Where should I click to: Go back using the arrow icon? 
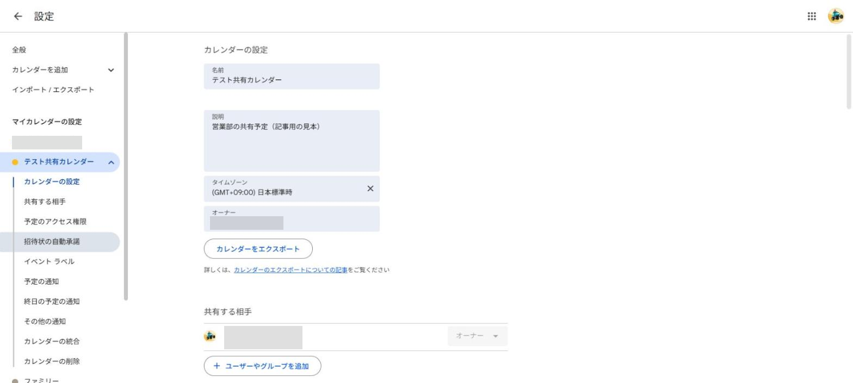[18, 16]
